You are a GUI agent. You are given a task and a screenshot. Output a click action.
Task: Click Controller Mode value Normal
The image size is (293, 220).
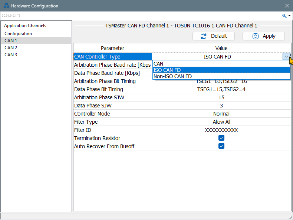tap(221, 114)
